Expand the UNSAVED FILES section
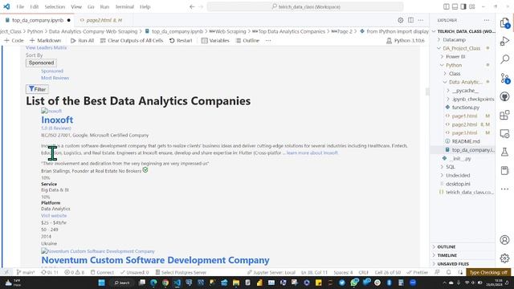This screenshot has height=289, width=514. click(x=453, y=264)
